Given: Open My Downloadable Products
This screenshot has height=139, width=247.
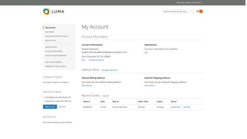Looking at the screenshot, I should pyautogui.click(x=57, y=36).
